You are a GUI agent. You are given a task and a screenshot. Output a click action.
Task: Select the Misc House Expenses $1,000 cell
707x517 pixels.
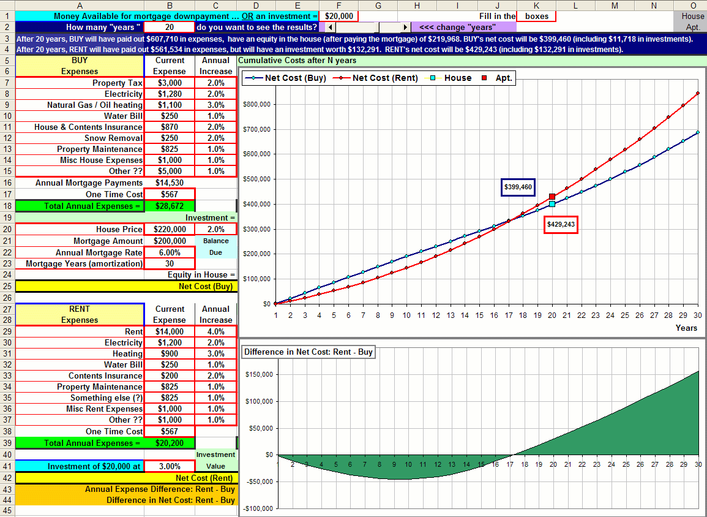170,160
